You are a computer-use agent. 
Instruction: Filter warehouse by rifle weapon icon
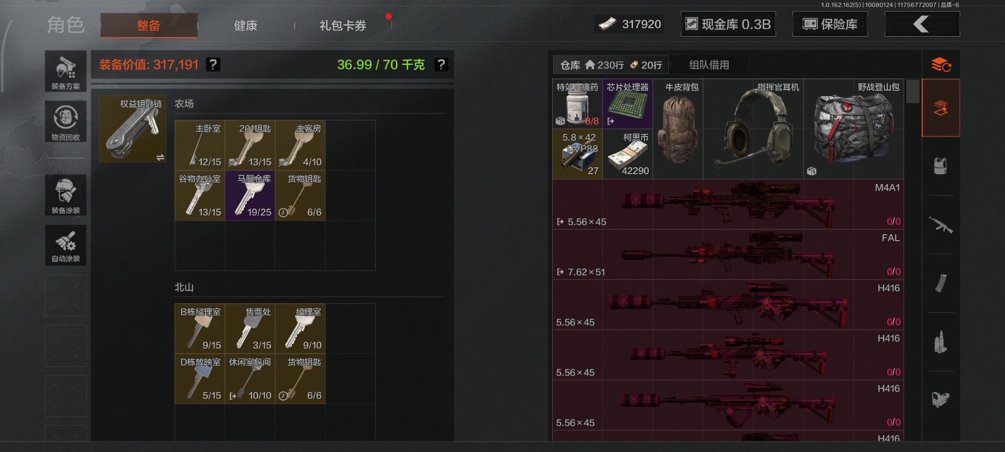click(x=941, y=225)
